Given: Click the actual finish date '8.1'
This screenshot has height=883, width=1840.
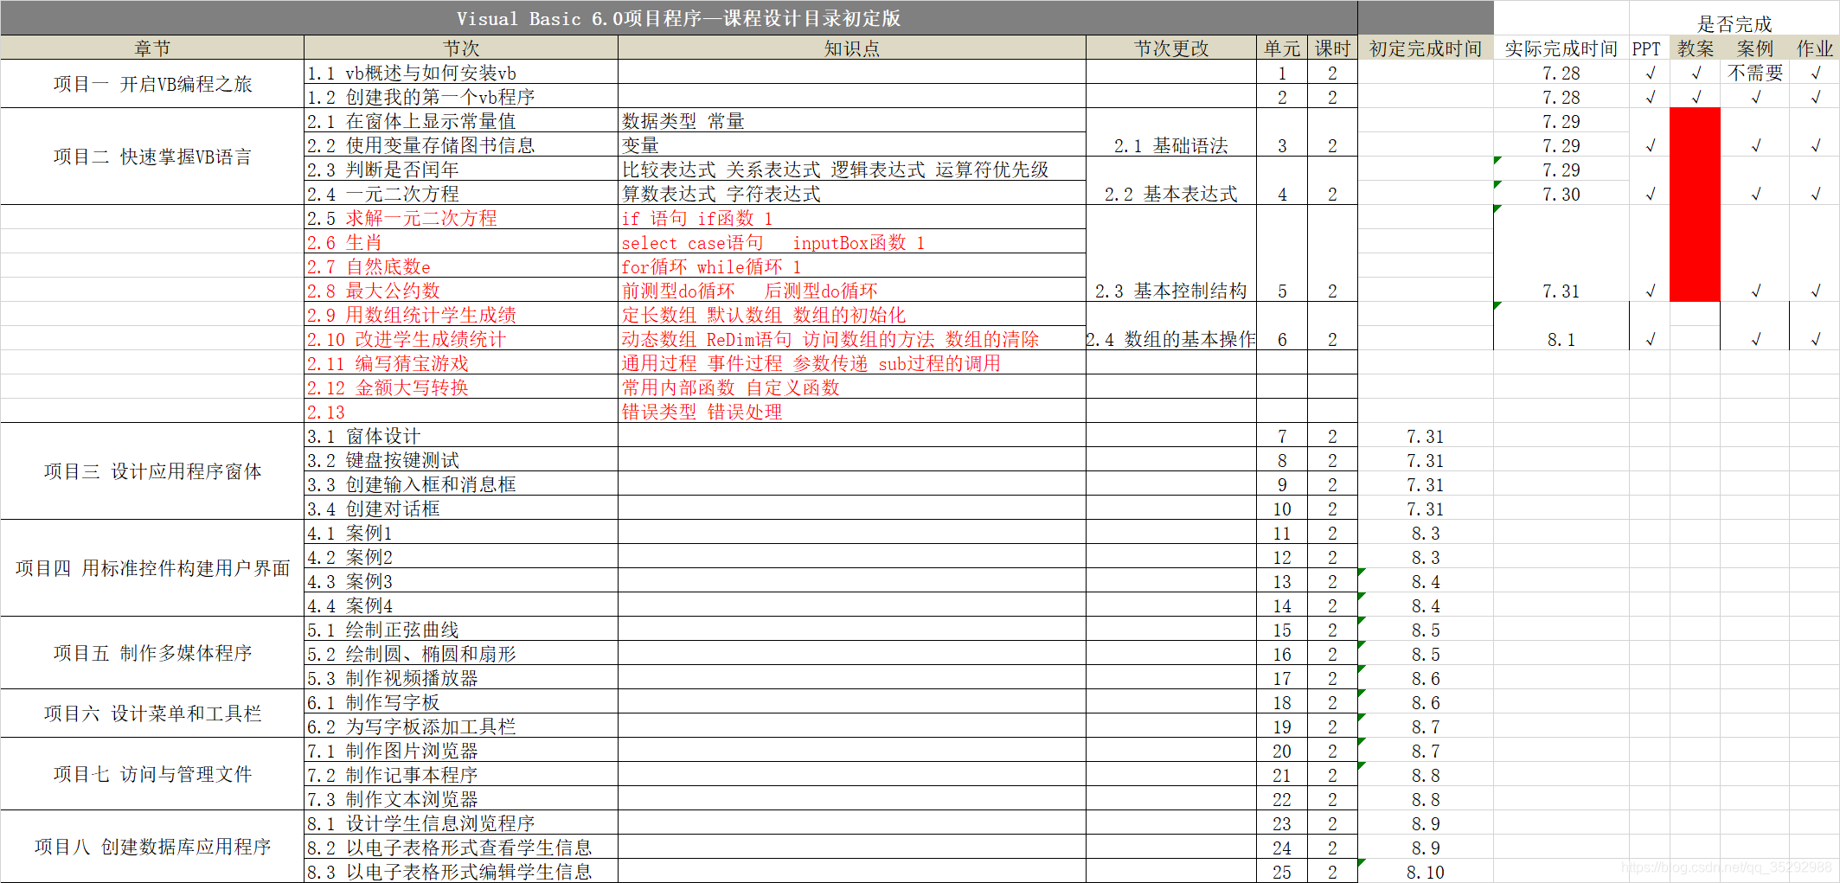Looking at the screenshot, I should click(1561, 326).
